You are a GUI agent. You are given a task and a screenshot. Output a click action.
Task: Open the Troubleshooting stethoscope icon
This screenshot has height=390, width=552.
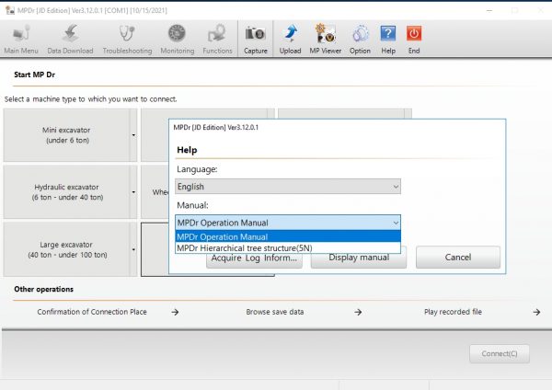pyautogui.click(x=127, y=40)
